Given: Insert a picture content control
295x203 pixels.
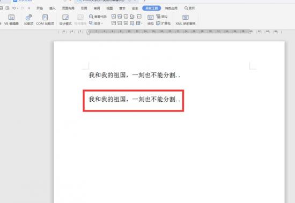Looking at the screenshot, I should click(126, 17).
